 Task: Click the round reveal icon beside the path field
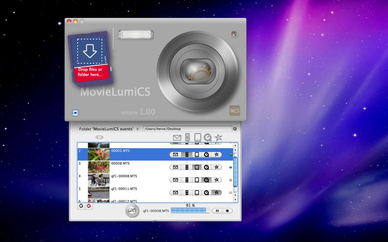point(235,129)
